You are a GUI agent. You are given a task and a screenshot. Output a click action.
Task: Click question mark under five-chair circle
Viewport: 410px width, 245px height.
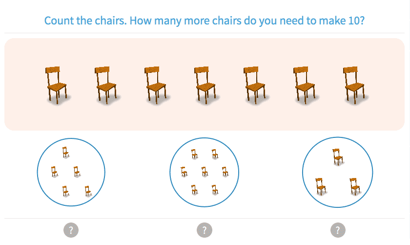coord(71,230)
